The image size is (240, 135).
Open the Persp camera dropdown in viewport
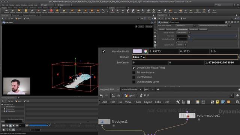click(141, 26)
